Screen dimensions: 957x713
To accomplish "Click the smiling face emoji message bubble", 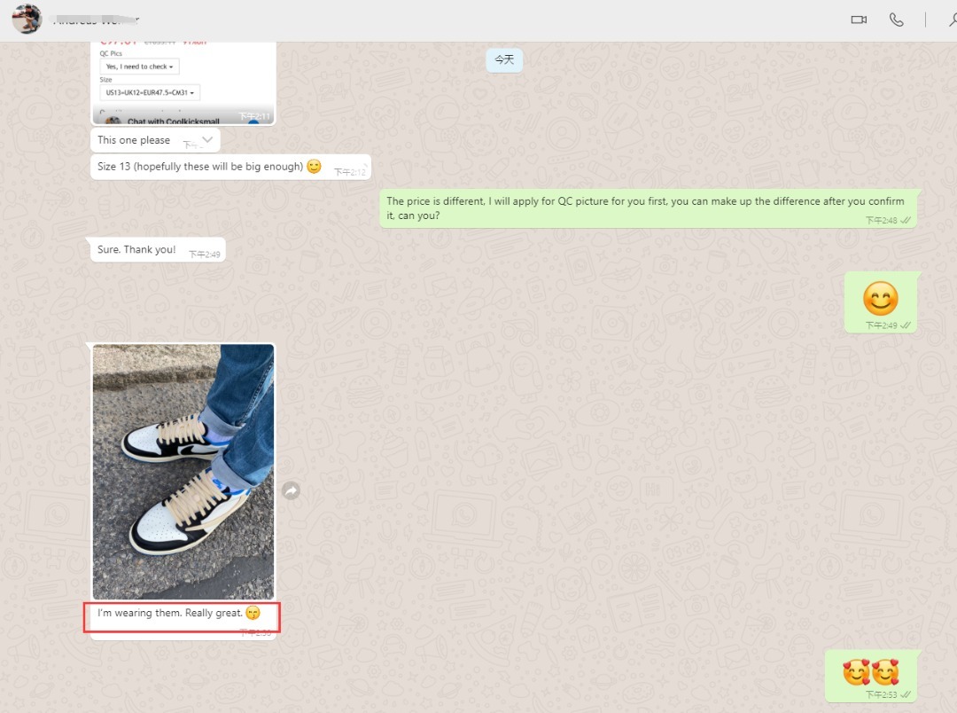I will point(881,302).
